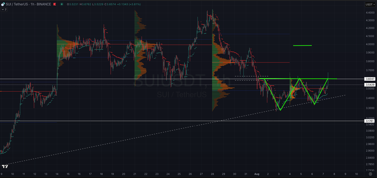377x178 pixels.
Task: Click the Aug label on time axis
Action: (x=257, y=174)
